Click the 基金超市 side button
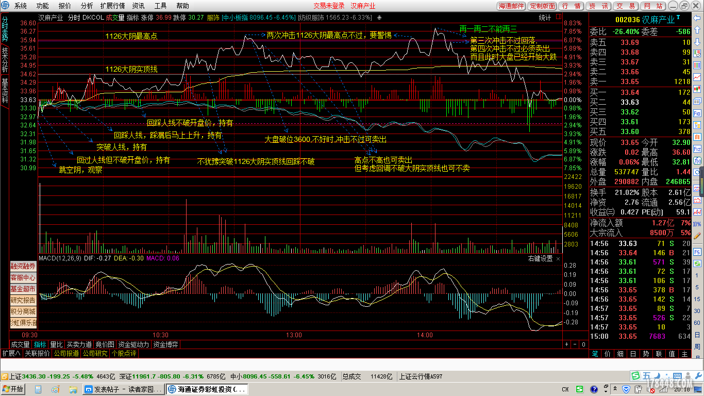This screenshot has height=396, width=704. point(23,289)
